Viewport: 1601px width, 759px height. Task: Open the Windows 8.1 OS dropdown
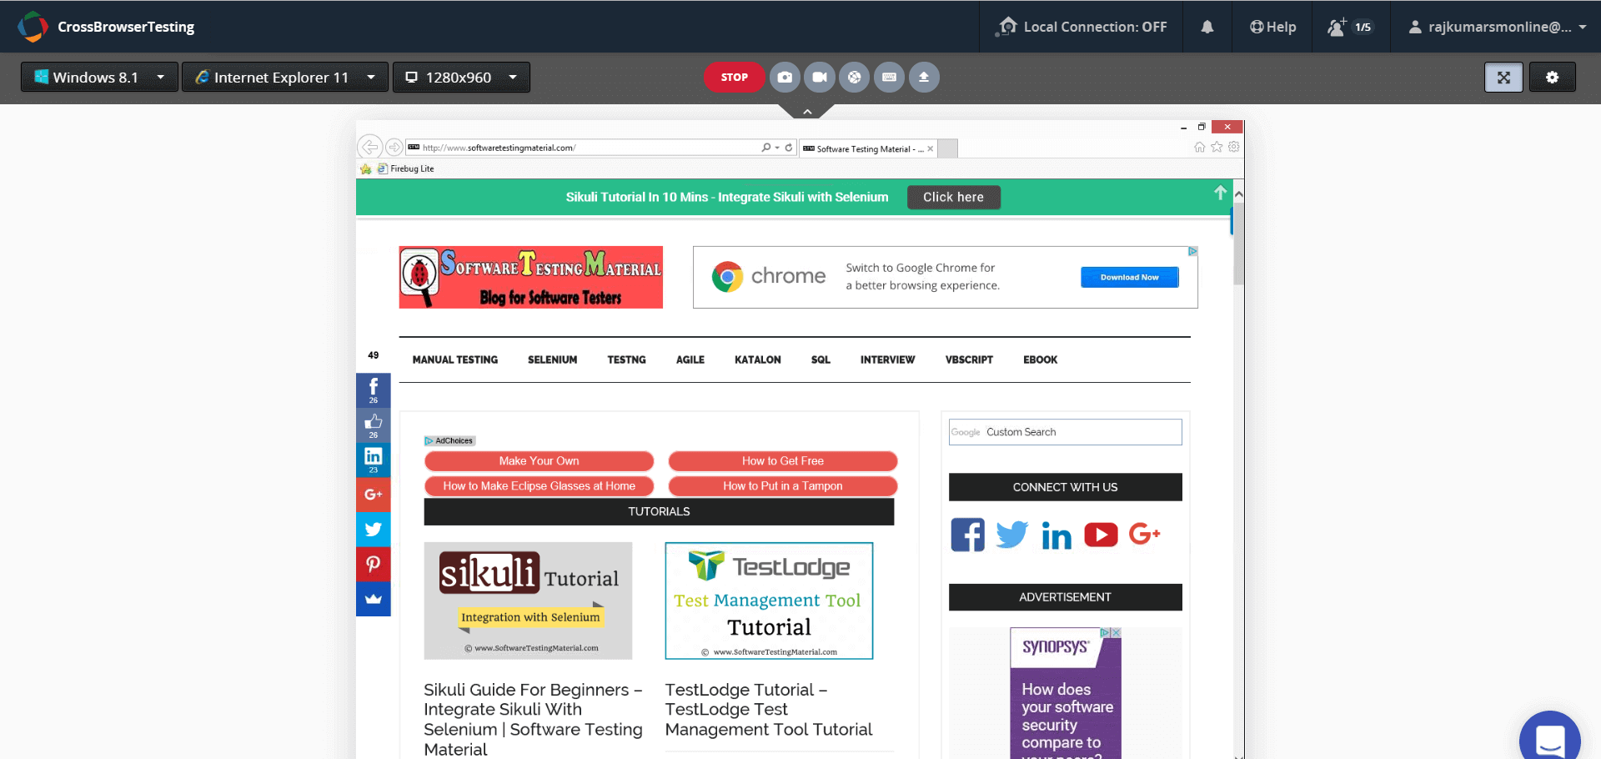click(x=99, y=77)
